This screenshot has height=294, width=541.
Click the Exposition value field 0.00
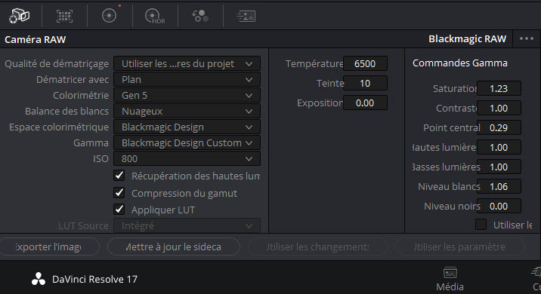(365, 103)
